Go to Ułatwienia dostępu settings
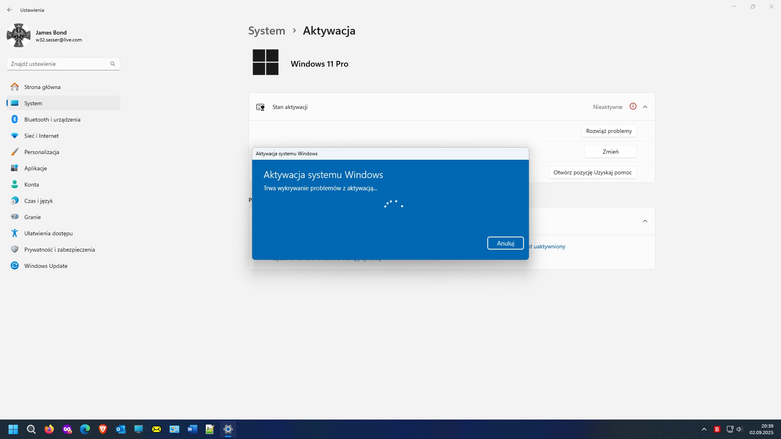The image size is (781, 439). [63, 233]
